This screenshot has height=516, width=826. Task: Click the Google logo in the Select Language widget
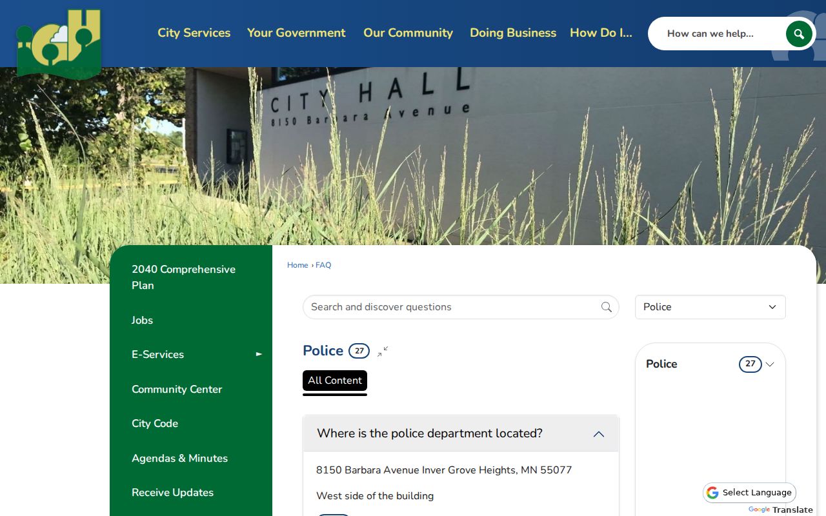point(712,493)
